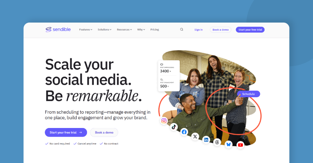Image resolution: width=313 pixels, height=163 pixels.
Task: Go to the Pricing page
Action: click(x=155, y=30)
